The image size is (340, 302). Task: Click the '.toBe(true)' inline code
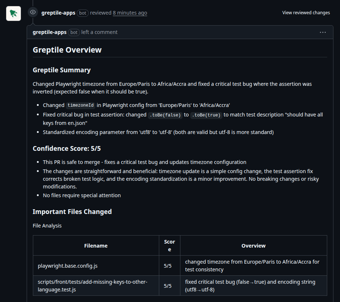[206, 115]
